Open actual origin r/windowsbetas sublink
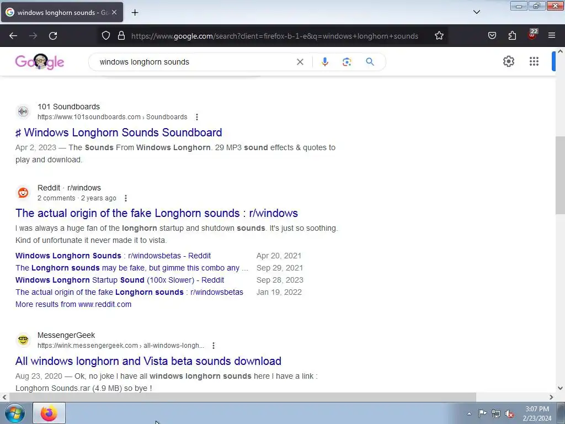The image size is (565, 424). (129, 293)
